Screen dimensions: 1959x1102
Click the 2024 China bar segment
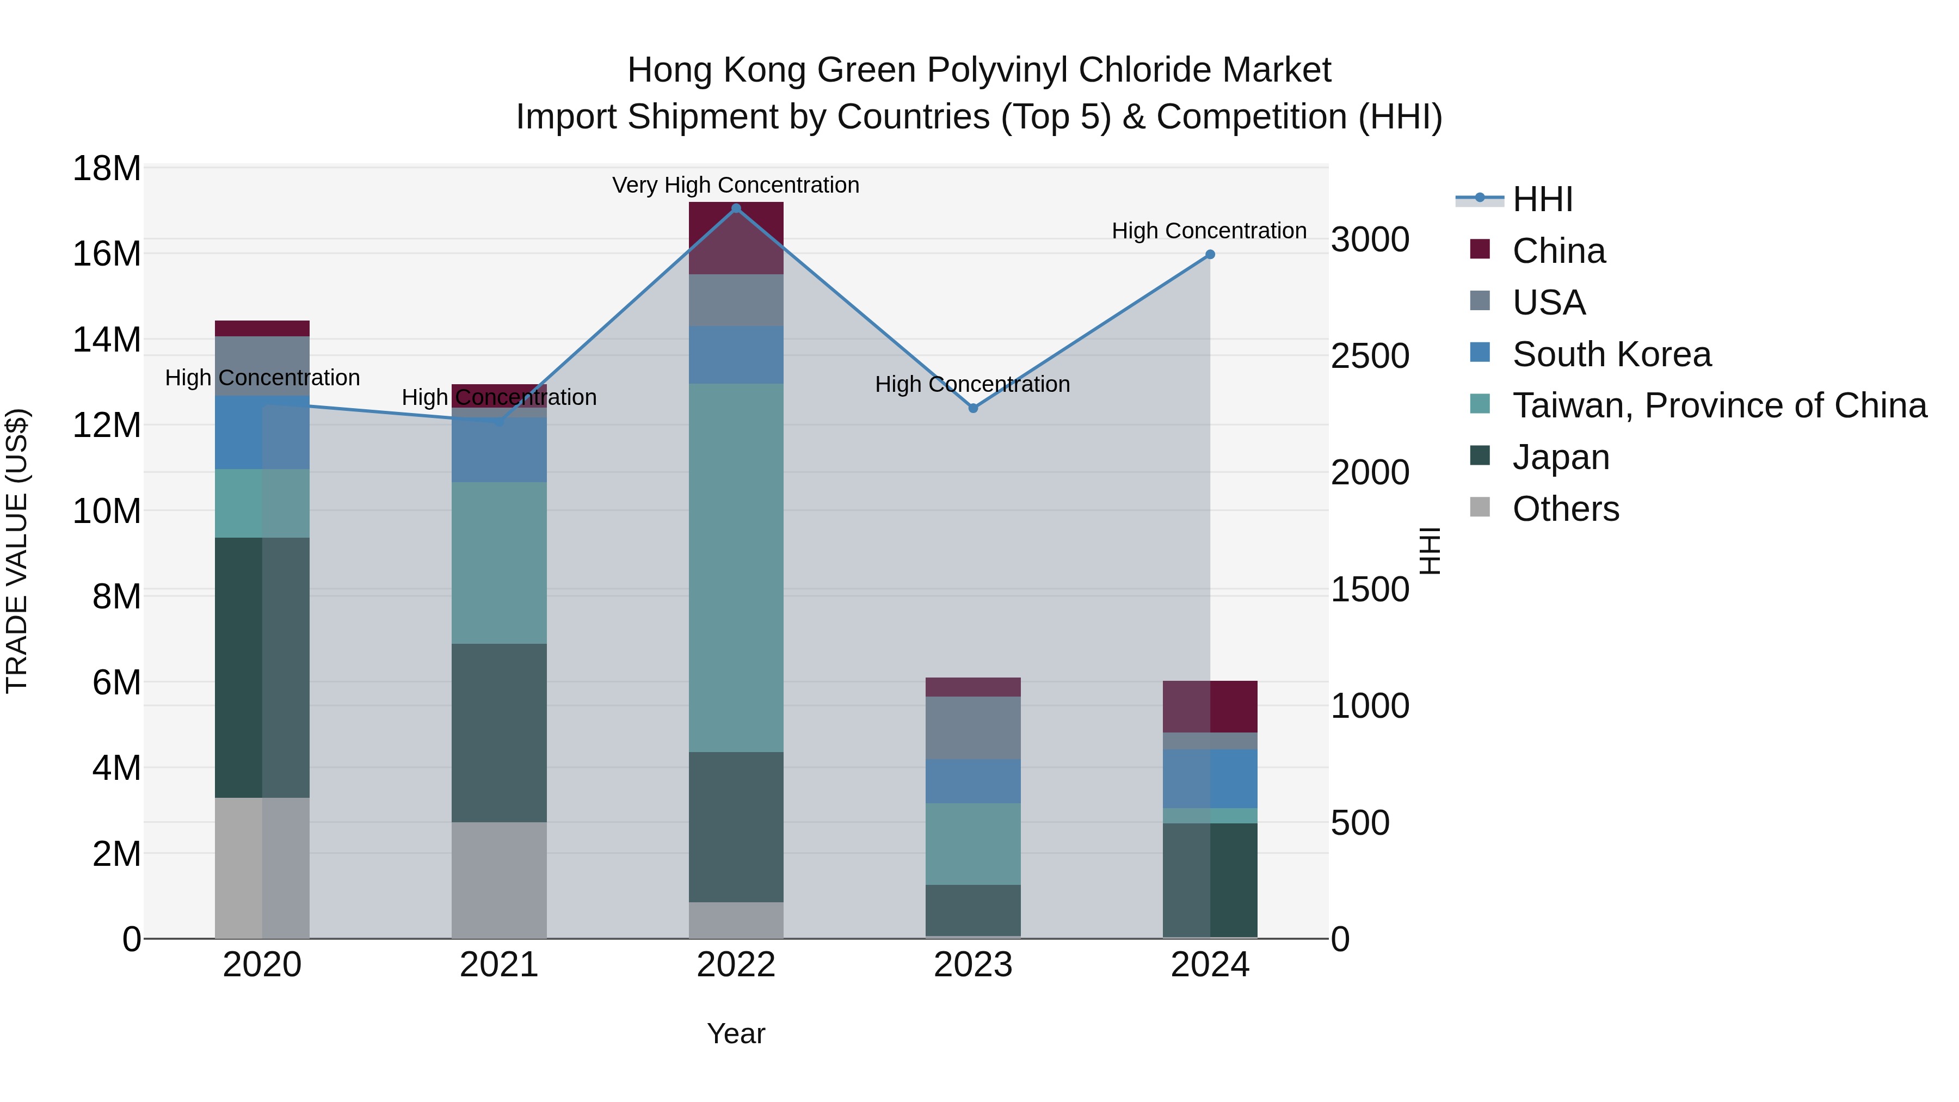tap(1211, 707)
